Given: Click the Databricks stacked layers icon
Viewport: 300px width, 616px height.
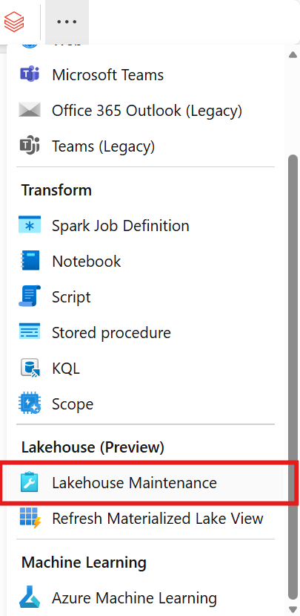Looking at the screenshot, I should (14, 22).
